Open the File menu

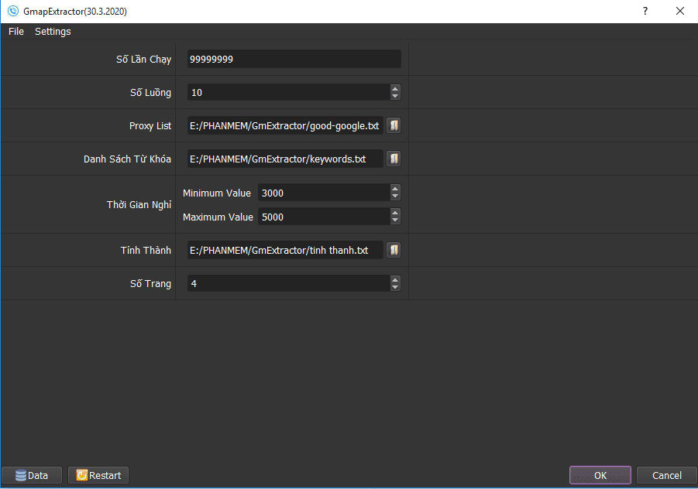click(x=16, y=32)
